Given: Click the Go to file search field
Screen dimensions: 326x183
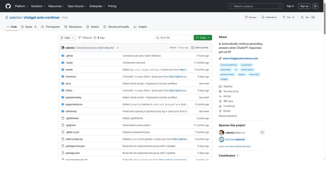Looking at the screenshot, I should point(173,37).
